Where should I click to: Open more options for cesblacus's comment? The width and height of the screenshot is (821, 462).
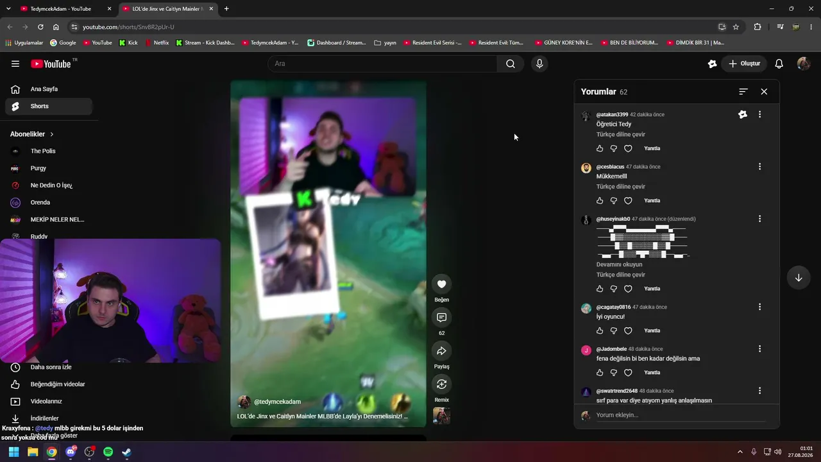760,167
